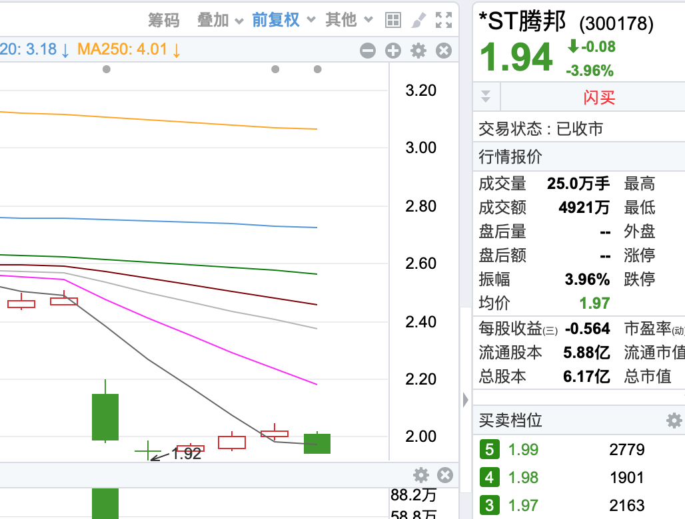This screenshot has width=685, height=519.
Task: Open volume panel settings gear
Action: pyautogui.click(x=421, y=475)
